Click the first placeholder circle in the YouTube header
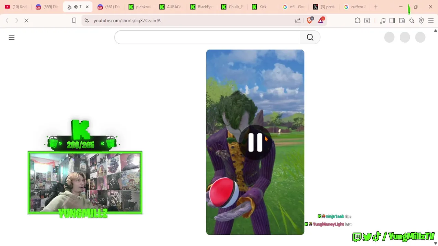 pyautogui.click(x=389, y=37)
